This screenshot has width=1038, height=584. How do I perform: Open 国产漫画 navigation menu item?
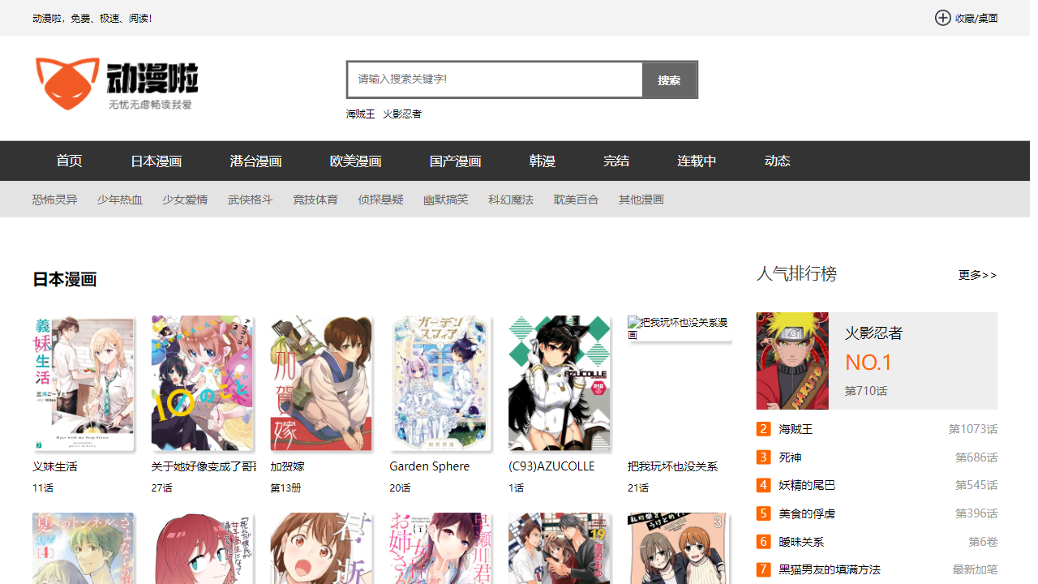455,161
